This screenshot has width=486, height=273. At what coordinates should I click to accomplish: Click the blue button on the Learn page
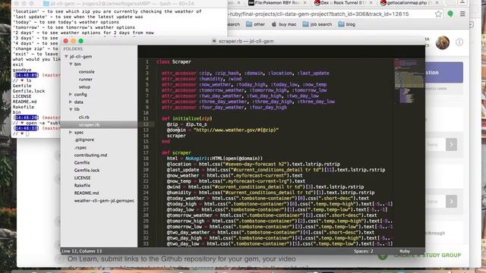(444, 73)
